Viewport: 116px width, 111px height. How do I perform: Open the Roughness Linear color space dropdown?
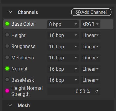tap(91, 47)
